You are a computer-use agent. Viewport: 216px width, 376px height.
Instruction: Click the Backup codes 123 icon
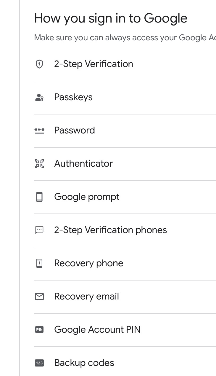pyautogui.click(x=39, y=363)
